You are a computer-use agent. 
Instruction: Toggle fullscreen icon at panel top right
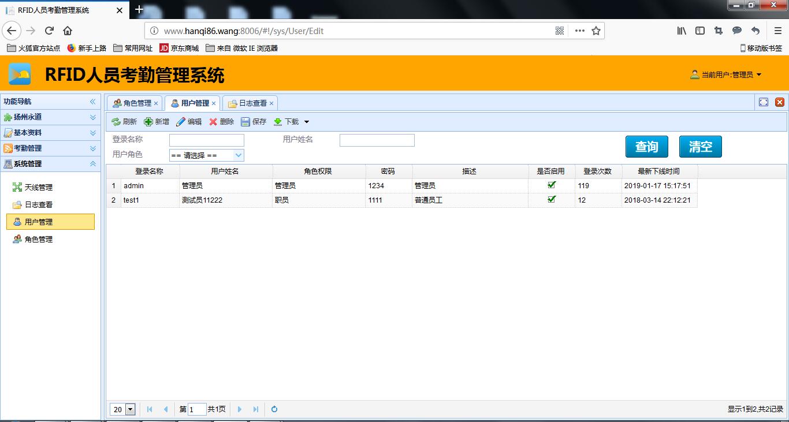[x=764, y=102]
